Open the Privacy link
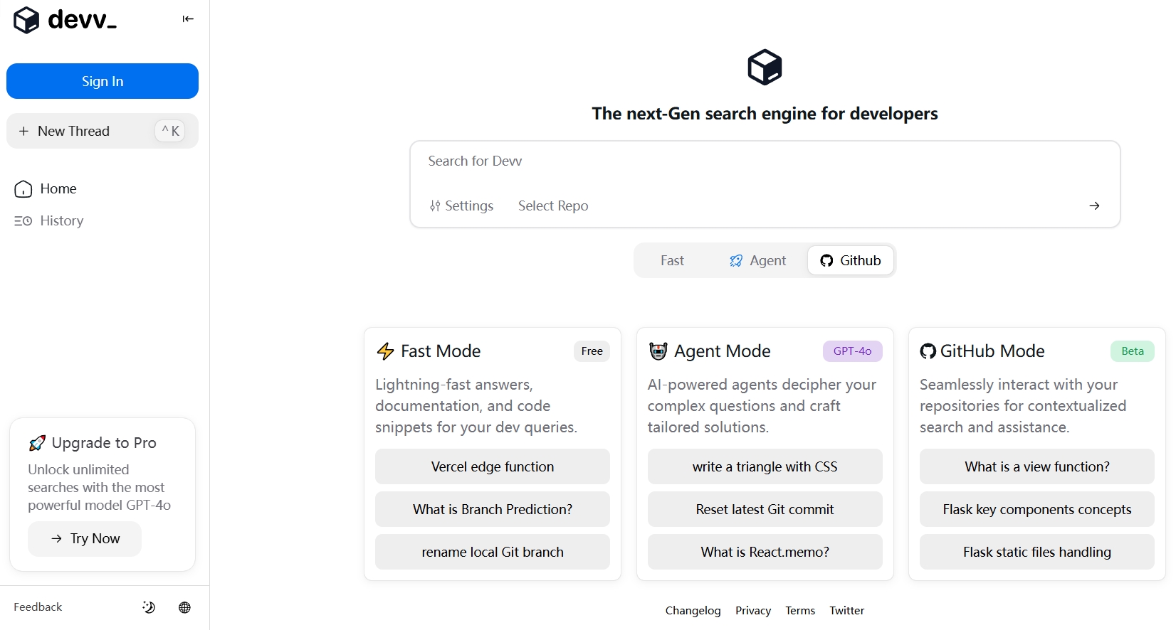The height and width of the screenshot is (630, 1176). [753, 610]
